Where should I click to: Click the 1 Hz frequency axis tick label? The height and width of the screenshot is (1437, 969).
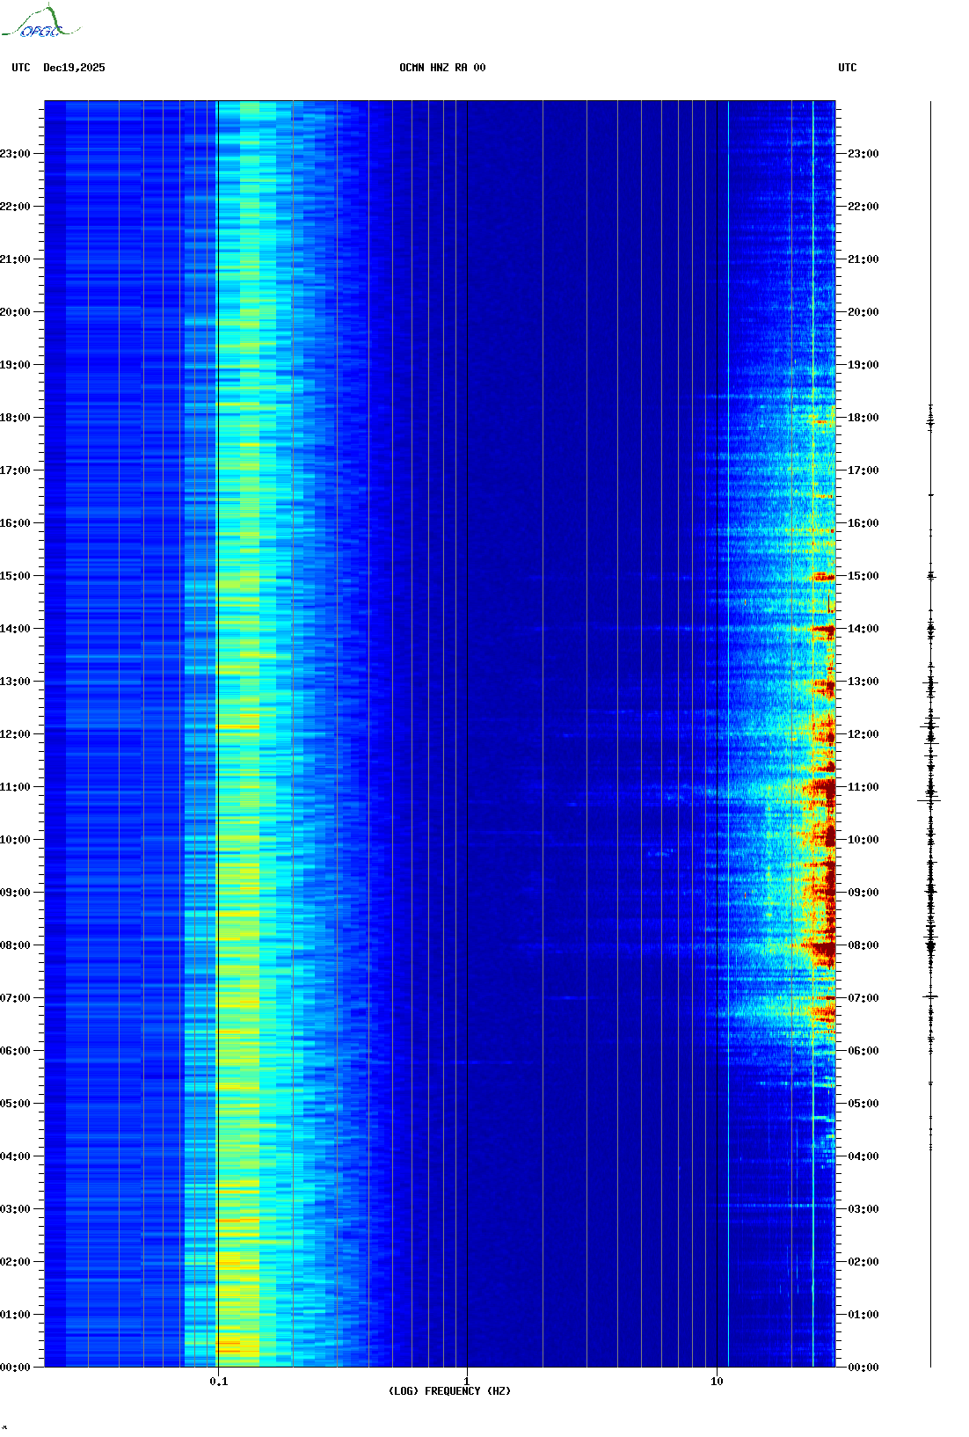(x=466, y=1381)
